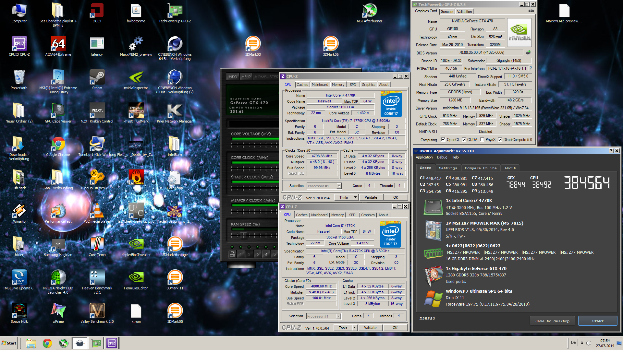
Task: Take GPU-Z screenshot with camera icon
Action: [531, 11]
